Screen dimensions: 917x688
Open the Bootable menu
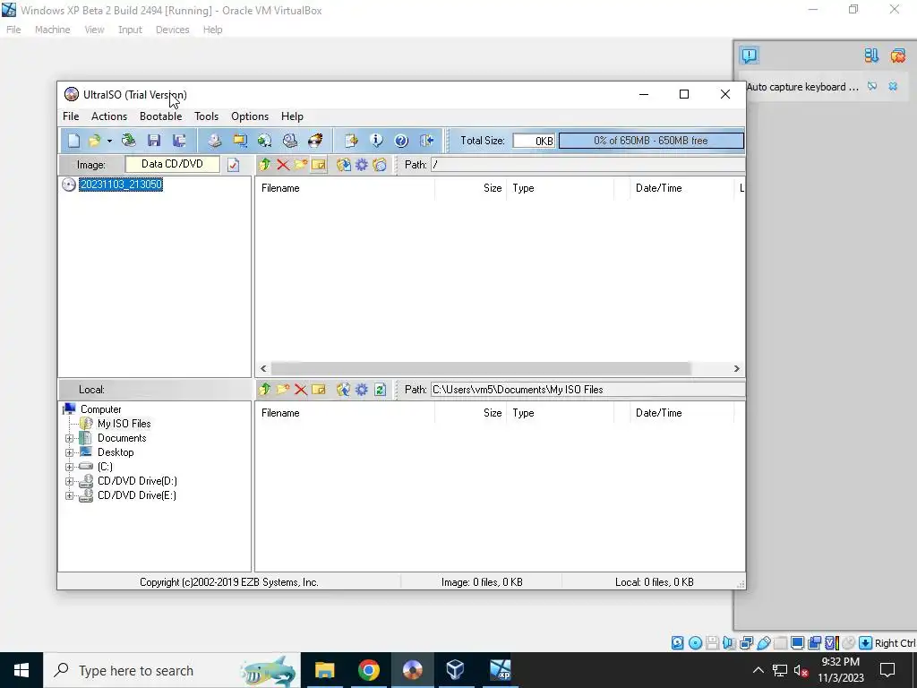click(161, 116)
